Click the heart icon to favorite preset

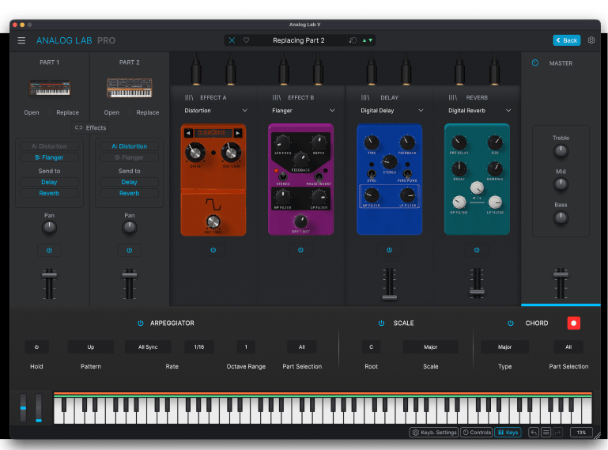tap(246, 40)
